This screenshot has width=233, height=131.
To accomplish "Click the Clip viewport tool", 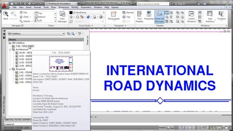I will coord(126,17).
